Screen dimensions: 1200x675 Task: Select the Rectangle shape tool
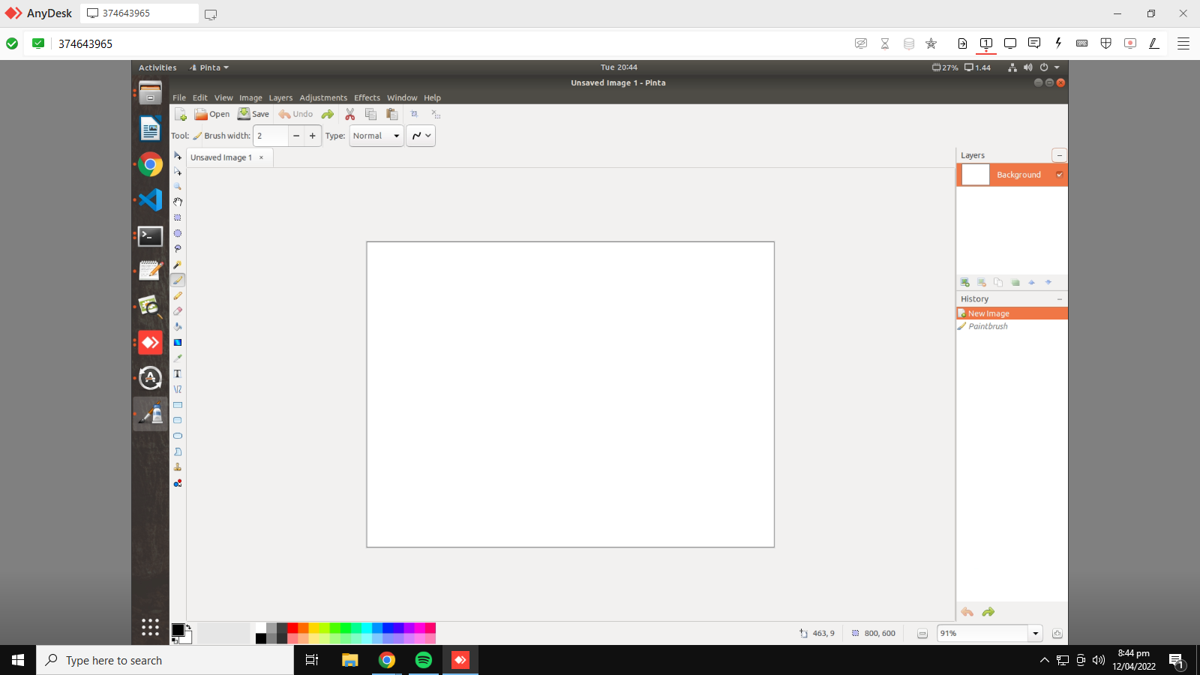click(178, 405)
